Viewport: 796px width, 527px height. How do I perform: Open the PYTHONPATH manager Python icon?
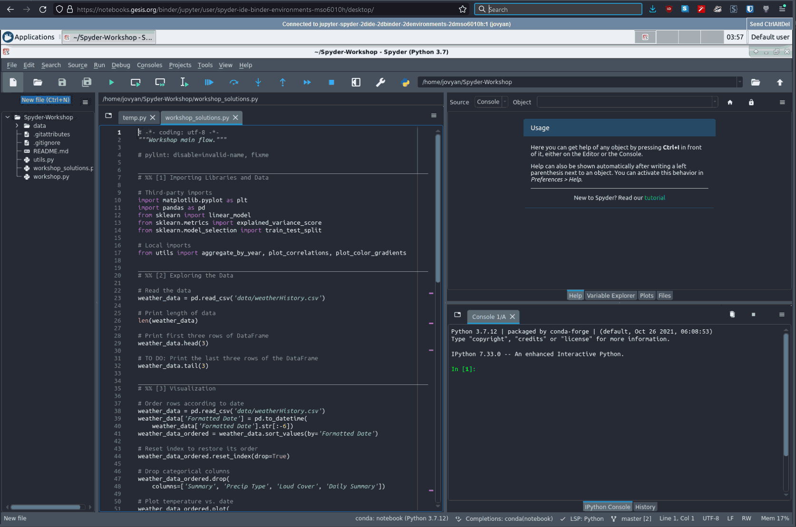coord(406,82)
